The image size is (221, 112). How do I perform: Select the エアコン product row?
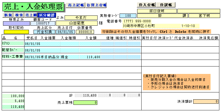pyautogui.click(x=13, y=43)
